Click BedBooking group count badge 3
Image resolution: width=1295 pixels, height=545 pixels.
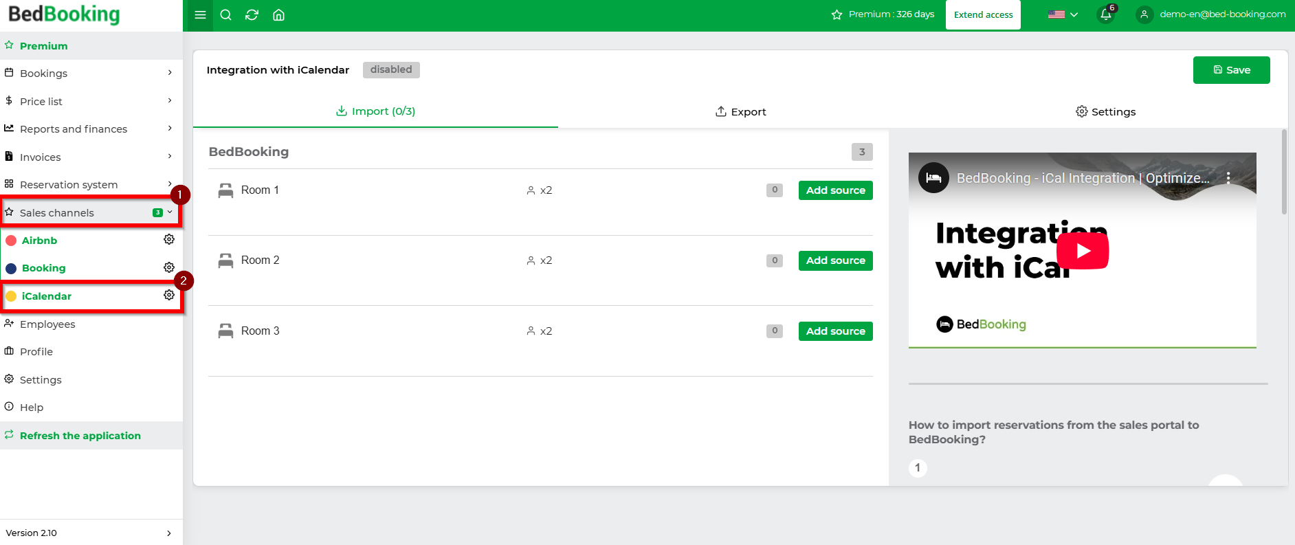tap(862, 152)
